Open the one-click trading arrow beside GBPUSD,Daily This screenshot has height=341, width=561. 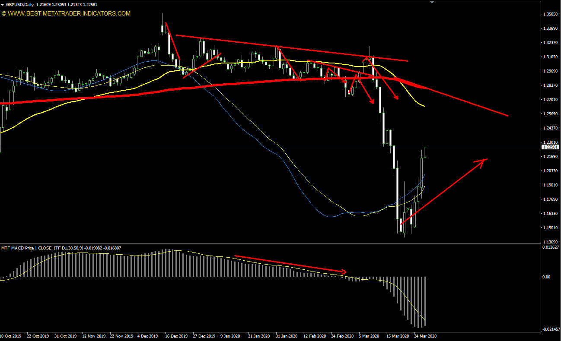3,5
